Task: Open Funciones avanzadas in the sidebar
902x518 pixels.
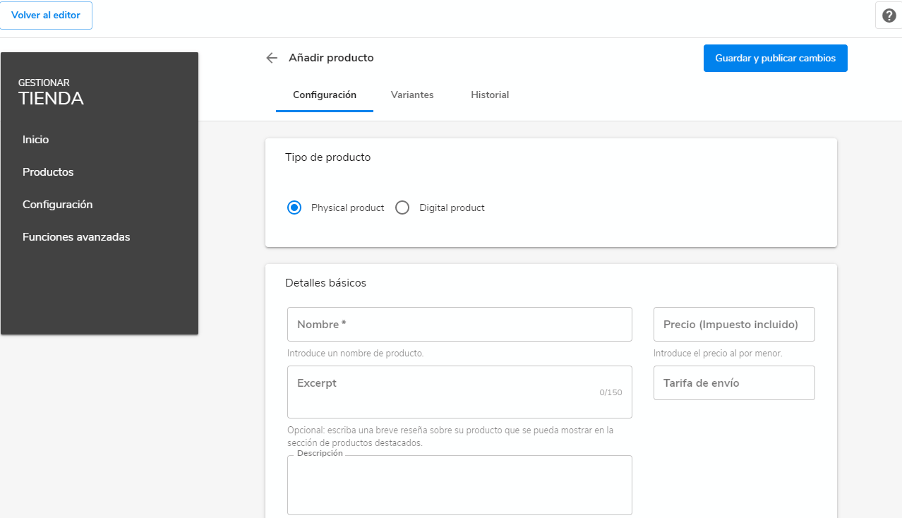Action: click(76, 237)
